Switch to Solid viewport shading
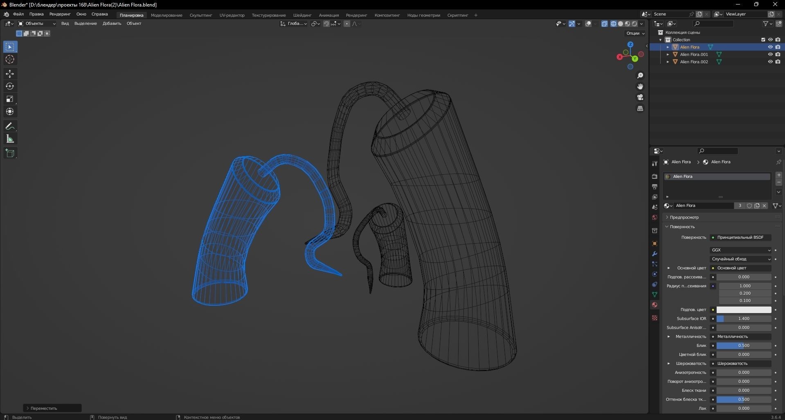Screen dimensions: 785x420 pos(620,24)
